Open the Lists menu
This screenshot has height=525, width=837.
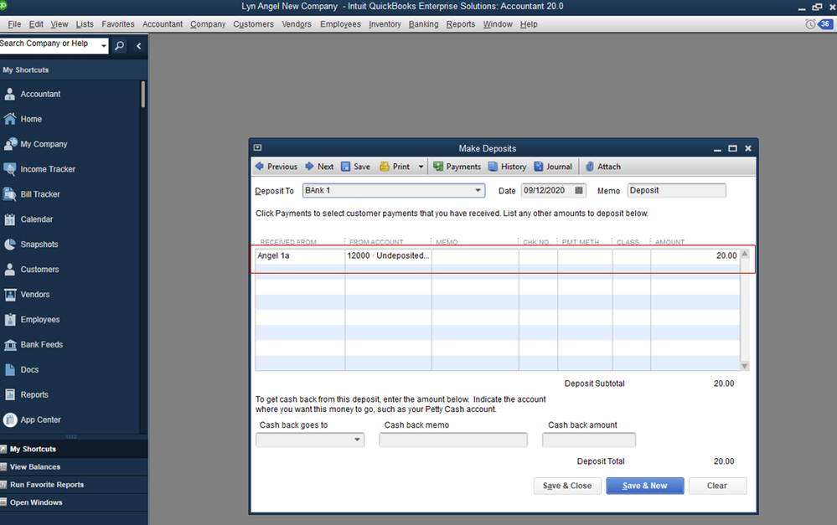coord(85,24)
